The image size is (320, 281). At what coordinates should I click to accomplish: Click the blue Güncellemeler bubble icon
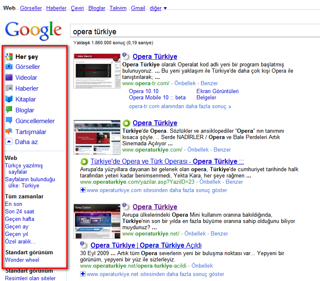pos(9,121)
